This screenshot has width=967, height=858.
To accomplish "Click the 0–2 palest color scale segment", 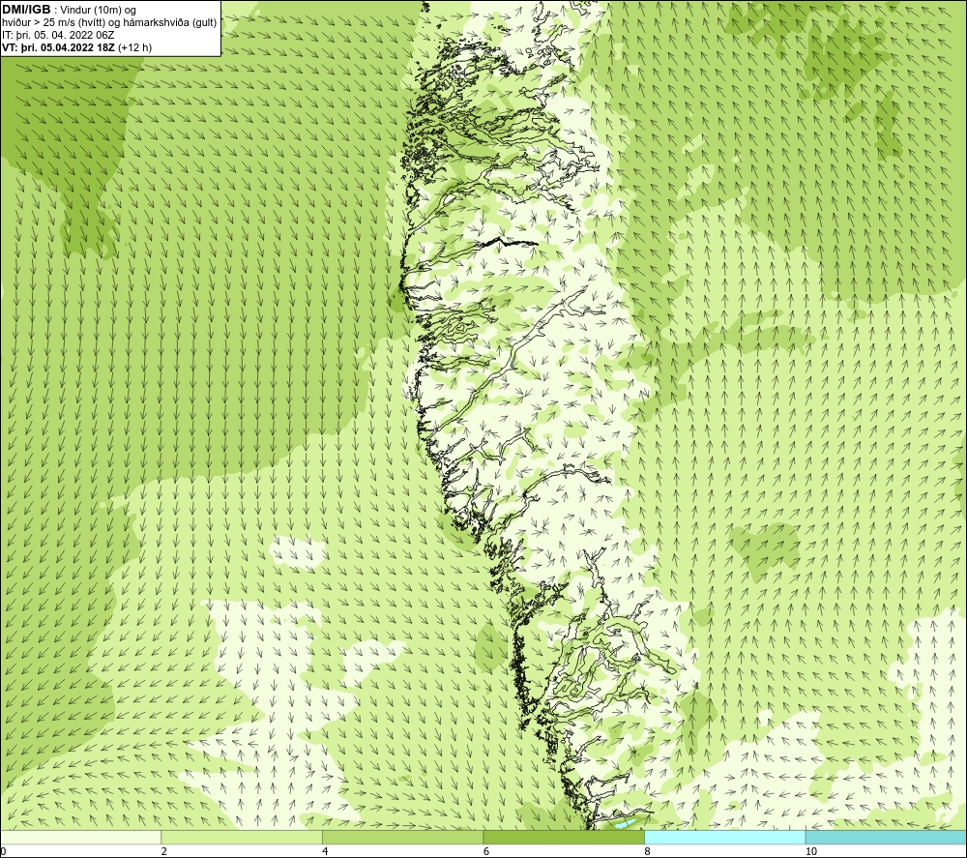I will pos(81,837).
